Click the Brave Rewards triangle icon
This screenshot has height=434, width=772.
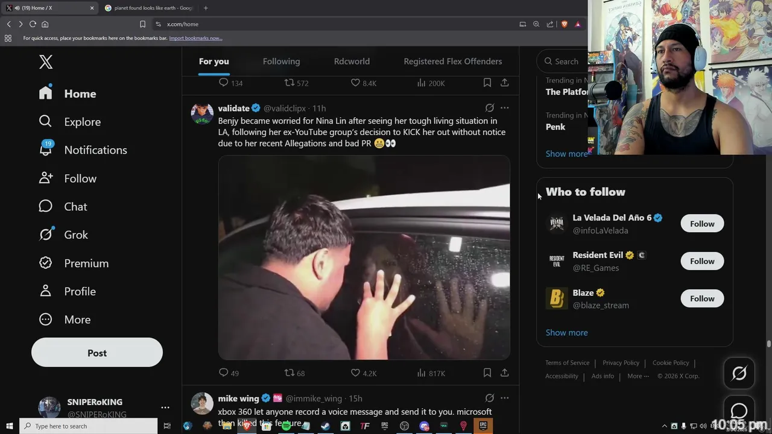[577, 24]
